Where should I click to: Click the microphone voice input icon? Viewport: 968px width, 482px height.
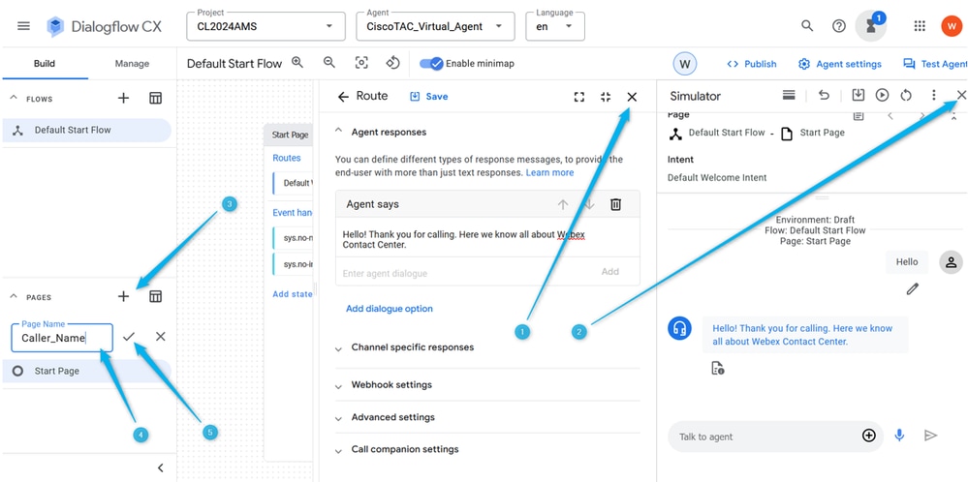click(x=899, y=436)
